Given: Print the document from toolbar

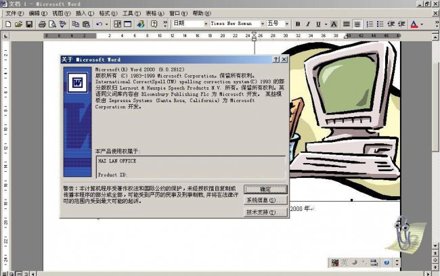Looking at the screenshot, I should click(x=42, y=24).
